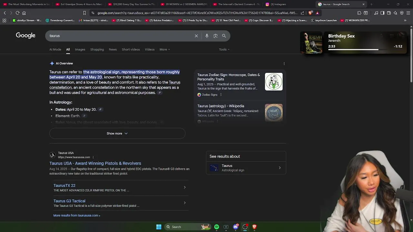Screen dimensions: 413x232
Task: Open media control music-note icon
Action: point(376,13)
